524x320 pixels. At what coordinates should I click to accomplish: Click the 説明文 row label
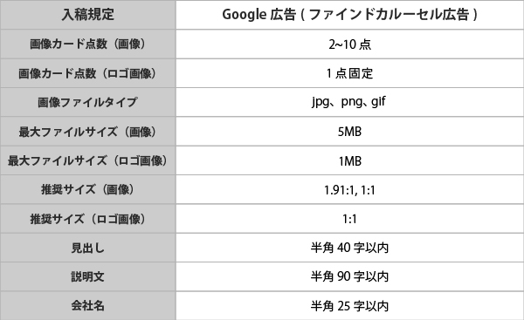click(88, 276)
